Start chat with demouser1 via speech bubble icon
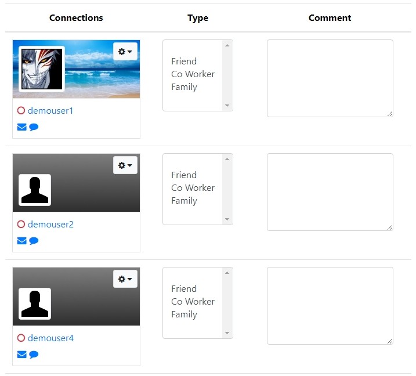 [x=34, y=127]
